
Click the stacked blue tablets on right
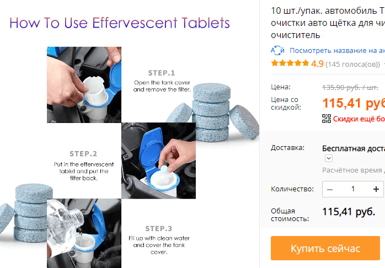pyautogui.click(x=211, y=112)
